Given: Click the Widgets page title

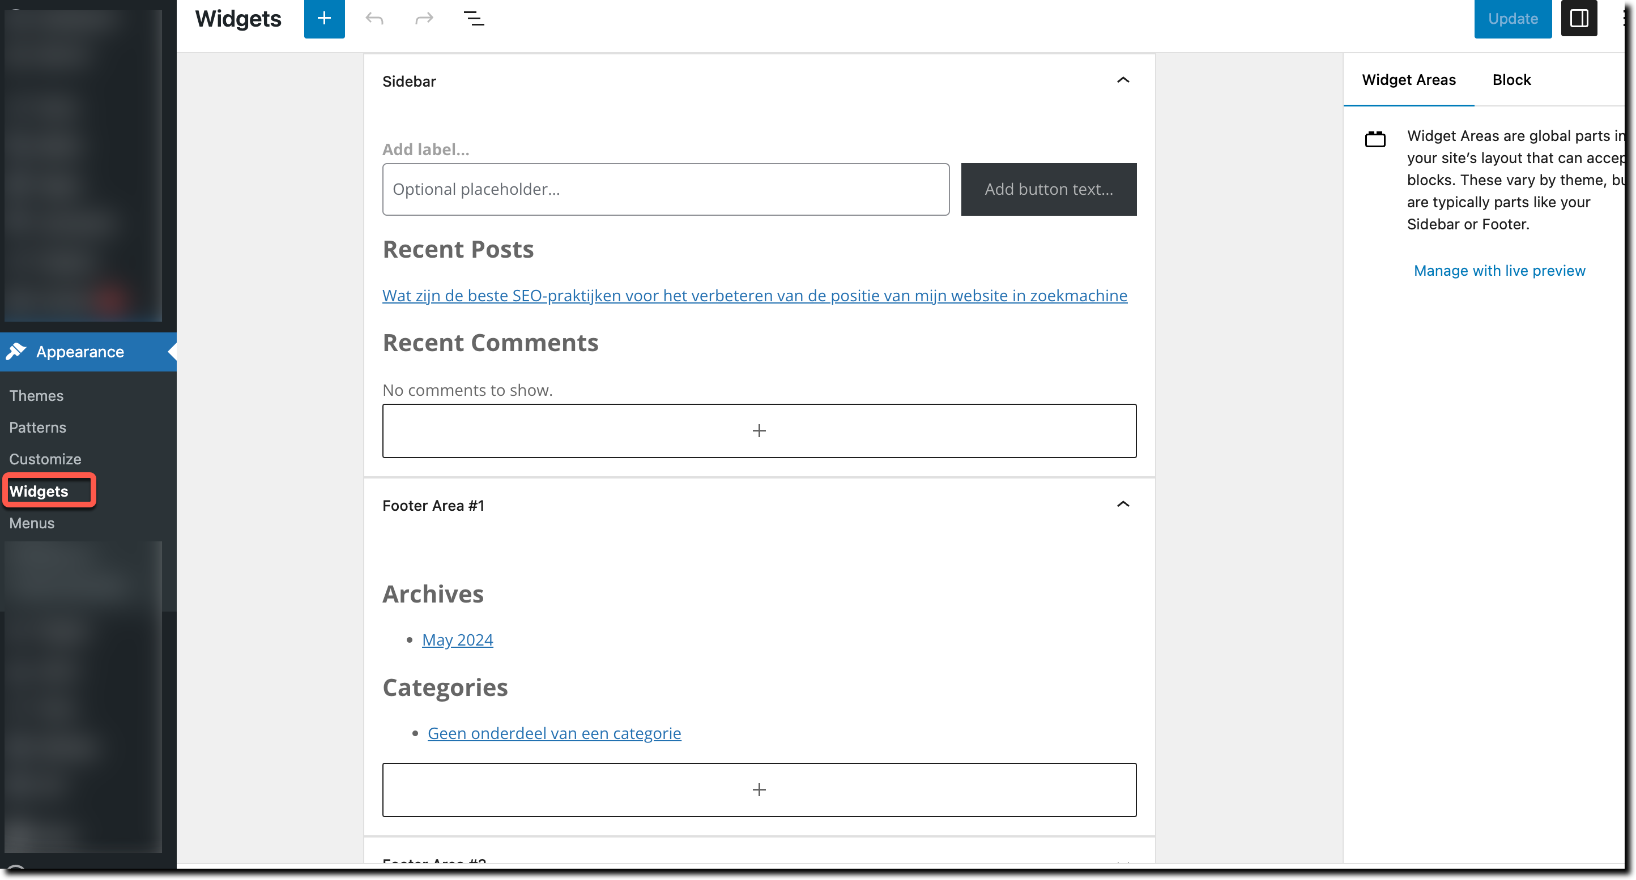Looking at the screenshot, I should pyautogui.click(x=238, y=19).
